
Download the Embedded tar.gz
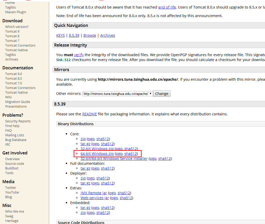click(x=85, y=208)
